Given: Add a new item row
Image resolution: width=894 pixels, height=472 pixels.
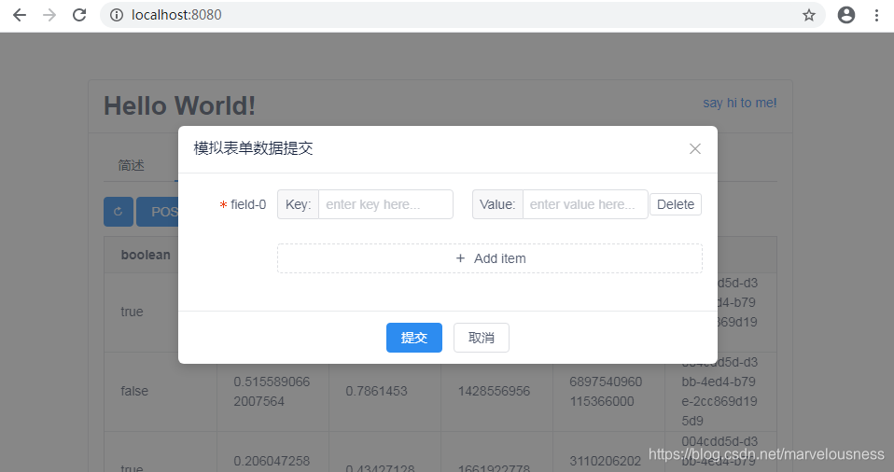Looking at the screenshot, I should [x=490, y=258].
